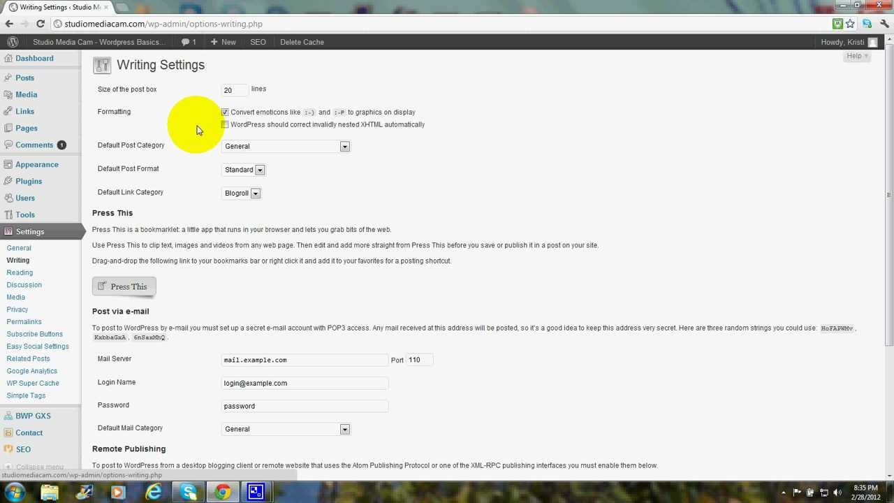Click the Posts pushpin icon
The image size is (894, 503).
(8, 78)
